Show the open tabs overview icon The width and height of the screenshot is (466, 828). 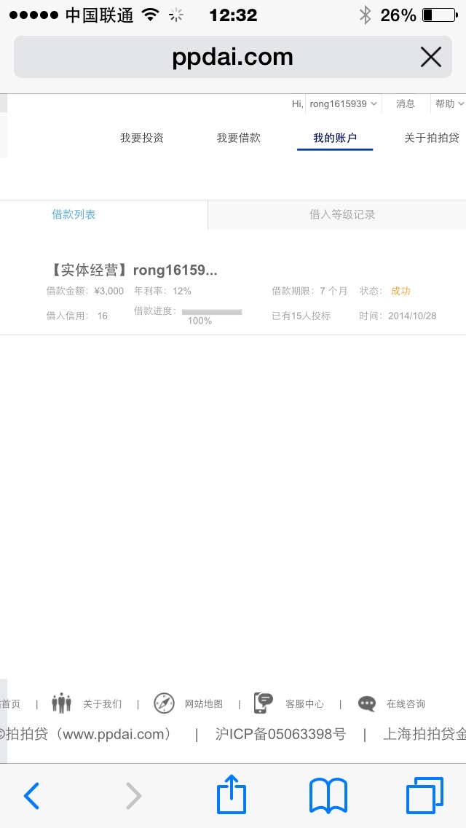tap(424, 795)
